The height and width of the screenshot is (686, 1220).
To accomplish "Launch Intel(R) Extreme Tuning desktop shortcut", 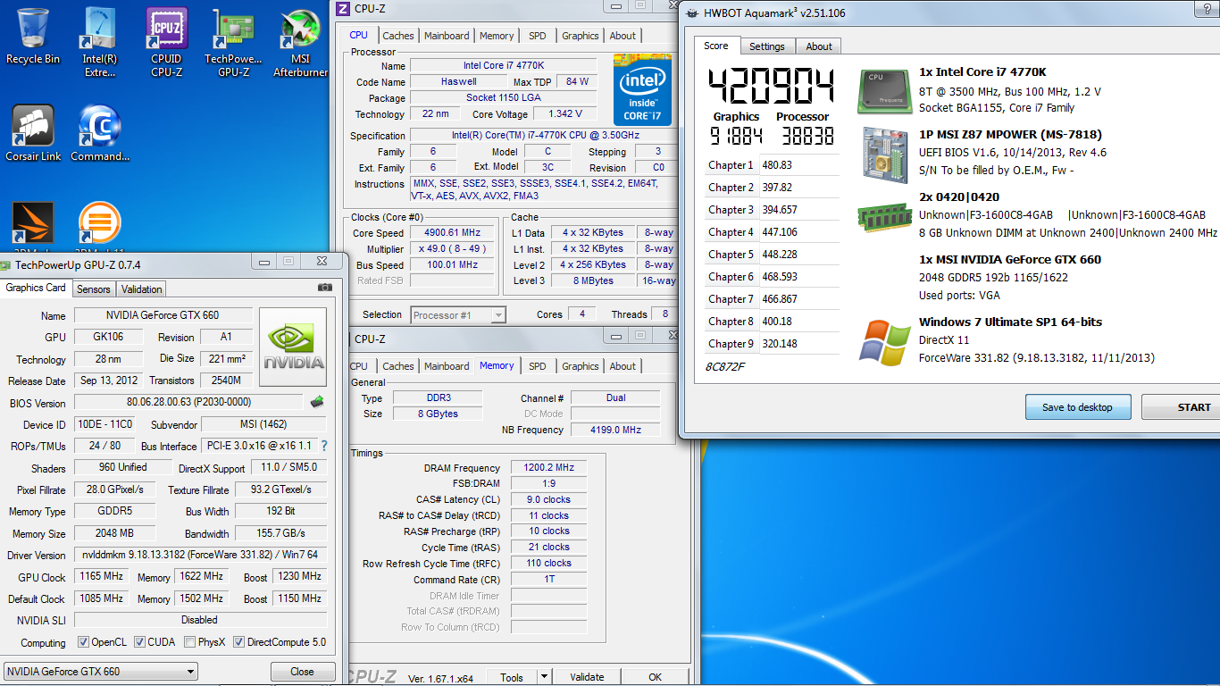I will coord(100,41).
